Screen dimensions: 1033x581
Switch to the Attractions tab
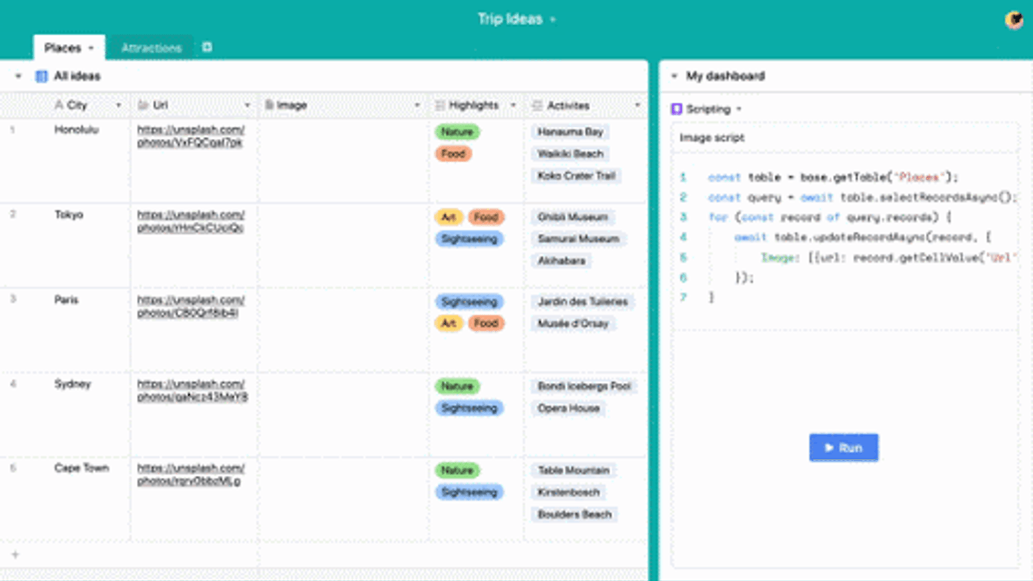(152, 48)
